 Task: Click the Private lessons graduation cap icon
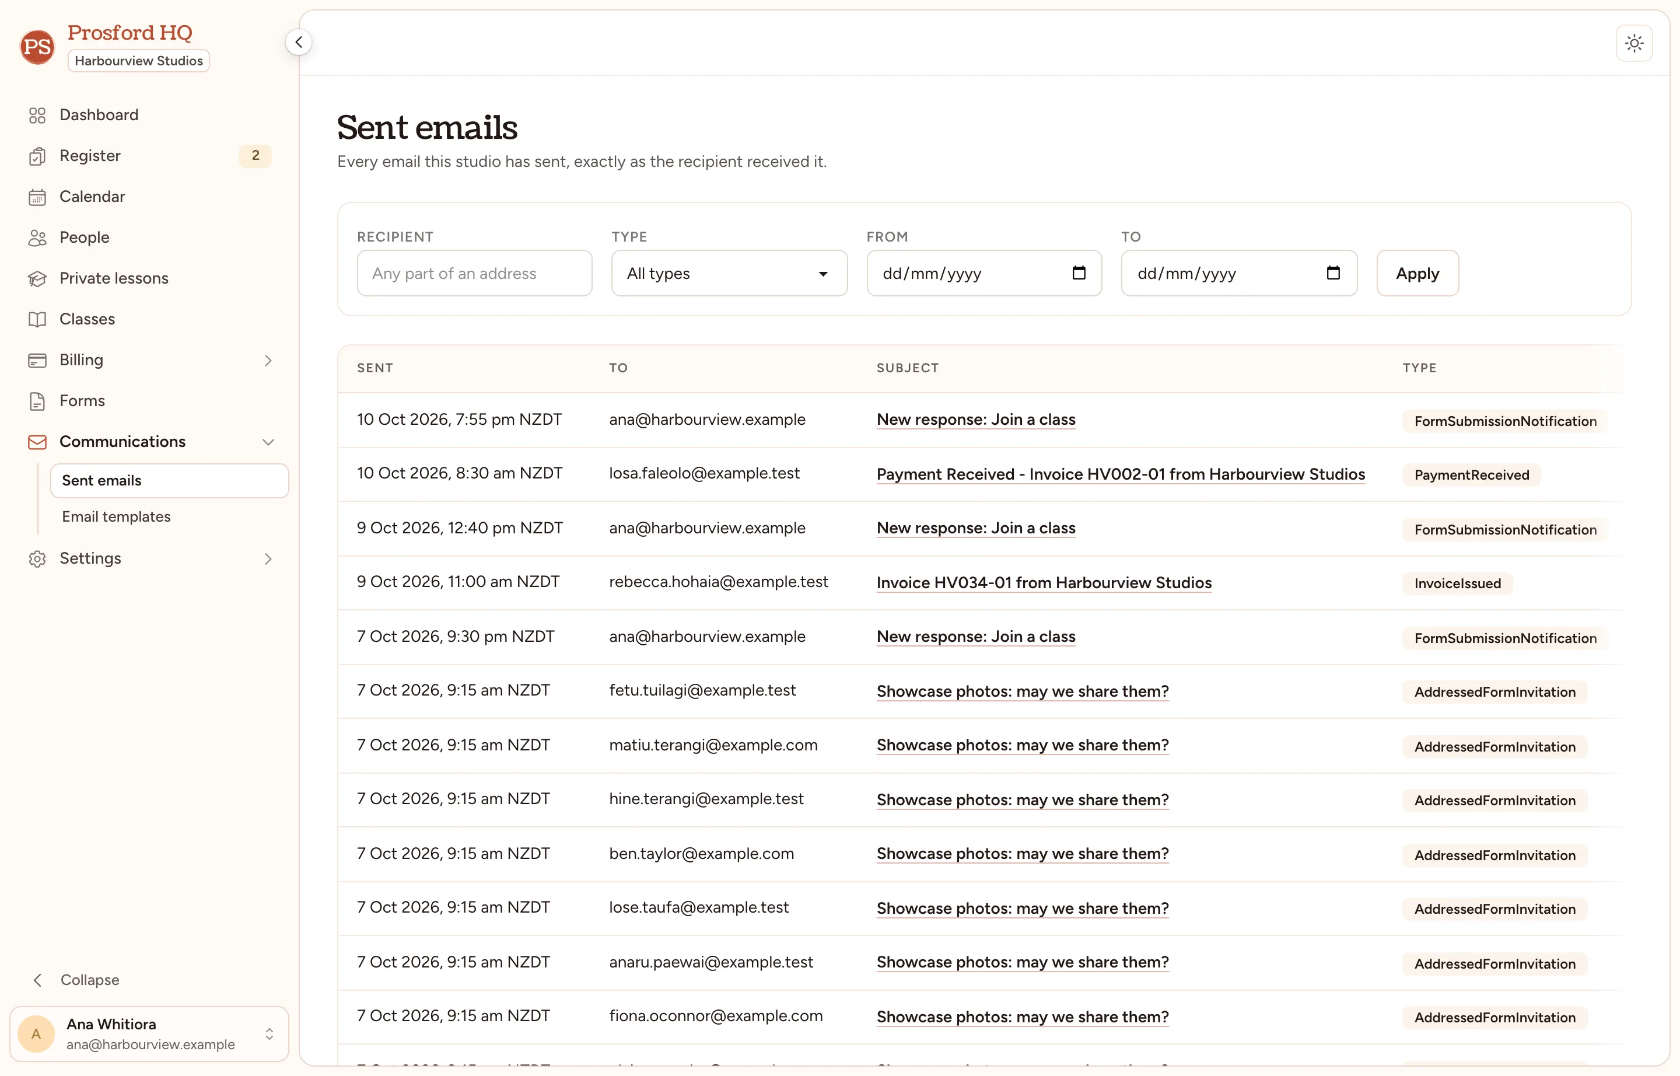(x=37, y=279)
